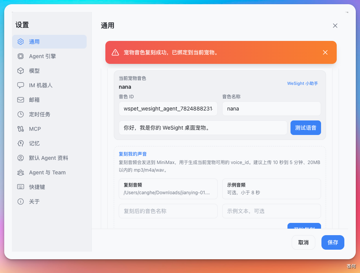Open the 关于 section
Image resolution: width=360 pixels, height=273 pixels.
click(49, 201)
